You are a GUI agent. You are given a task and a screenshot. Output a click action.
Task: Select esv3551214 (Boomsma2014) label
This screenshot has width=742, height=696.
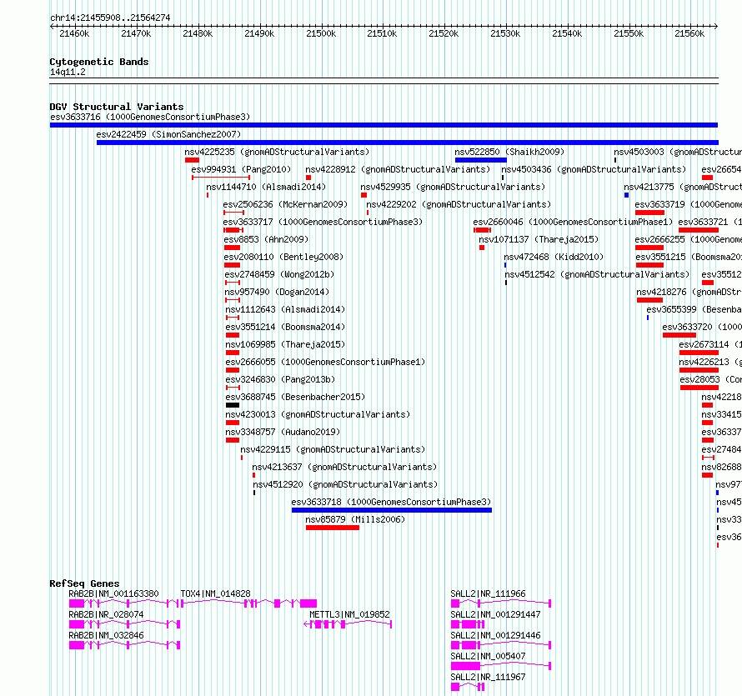tap(285, 327)
